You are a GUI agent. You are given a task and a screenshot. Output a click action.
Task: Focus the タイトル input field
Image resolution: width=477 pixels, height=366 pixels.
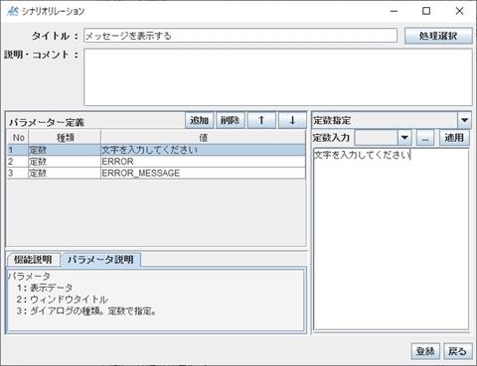pyautogui.click(x=240, y=36)
